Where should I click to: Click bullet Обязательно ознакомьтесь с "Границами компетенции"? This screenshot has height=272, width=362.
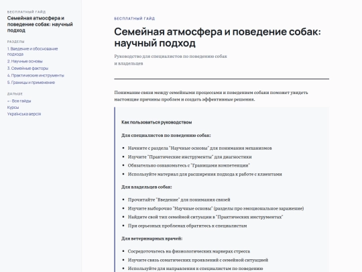189,165
